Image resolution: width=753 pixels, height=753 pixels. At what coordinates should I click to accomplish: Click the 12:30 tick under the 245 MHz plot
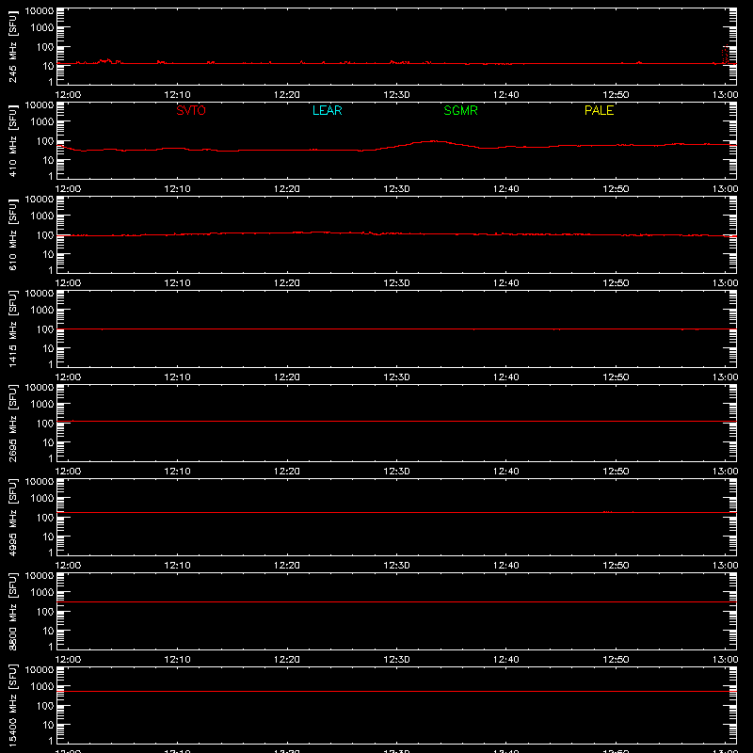(396, 95)
